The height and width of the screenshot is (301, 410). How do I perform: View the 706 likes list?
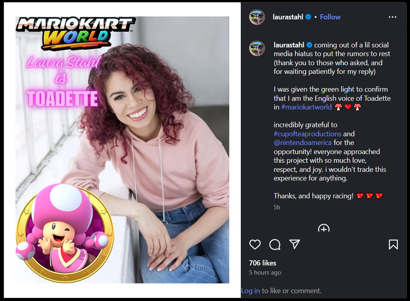(263, 263)
